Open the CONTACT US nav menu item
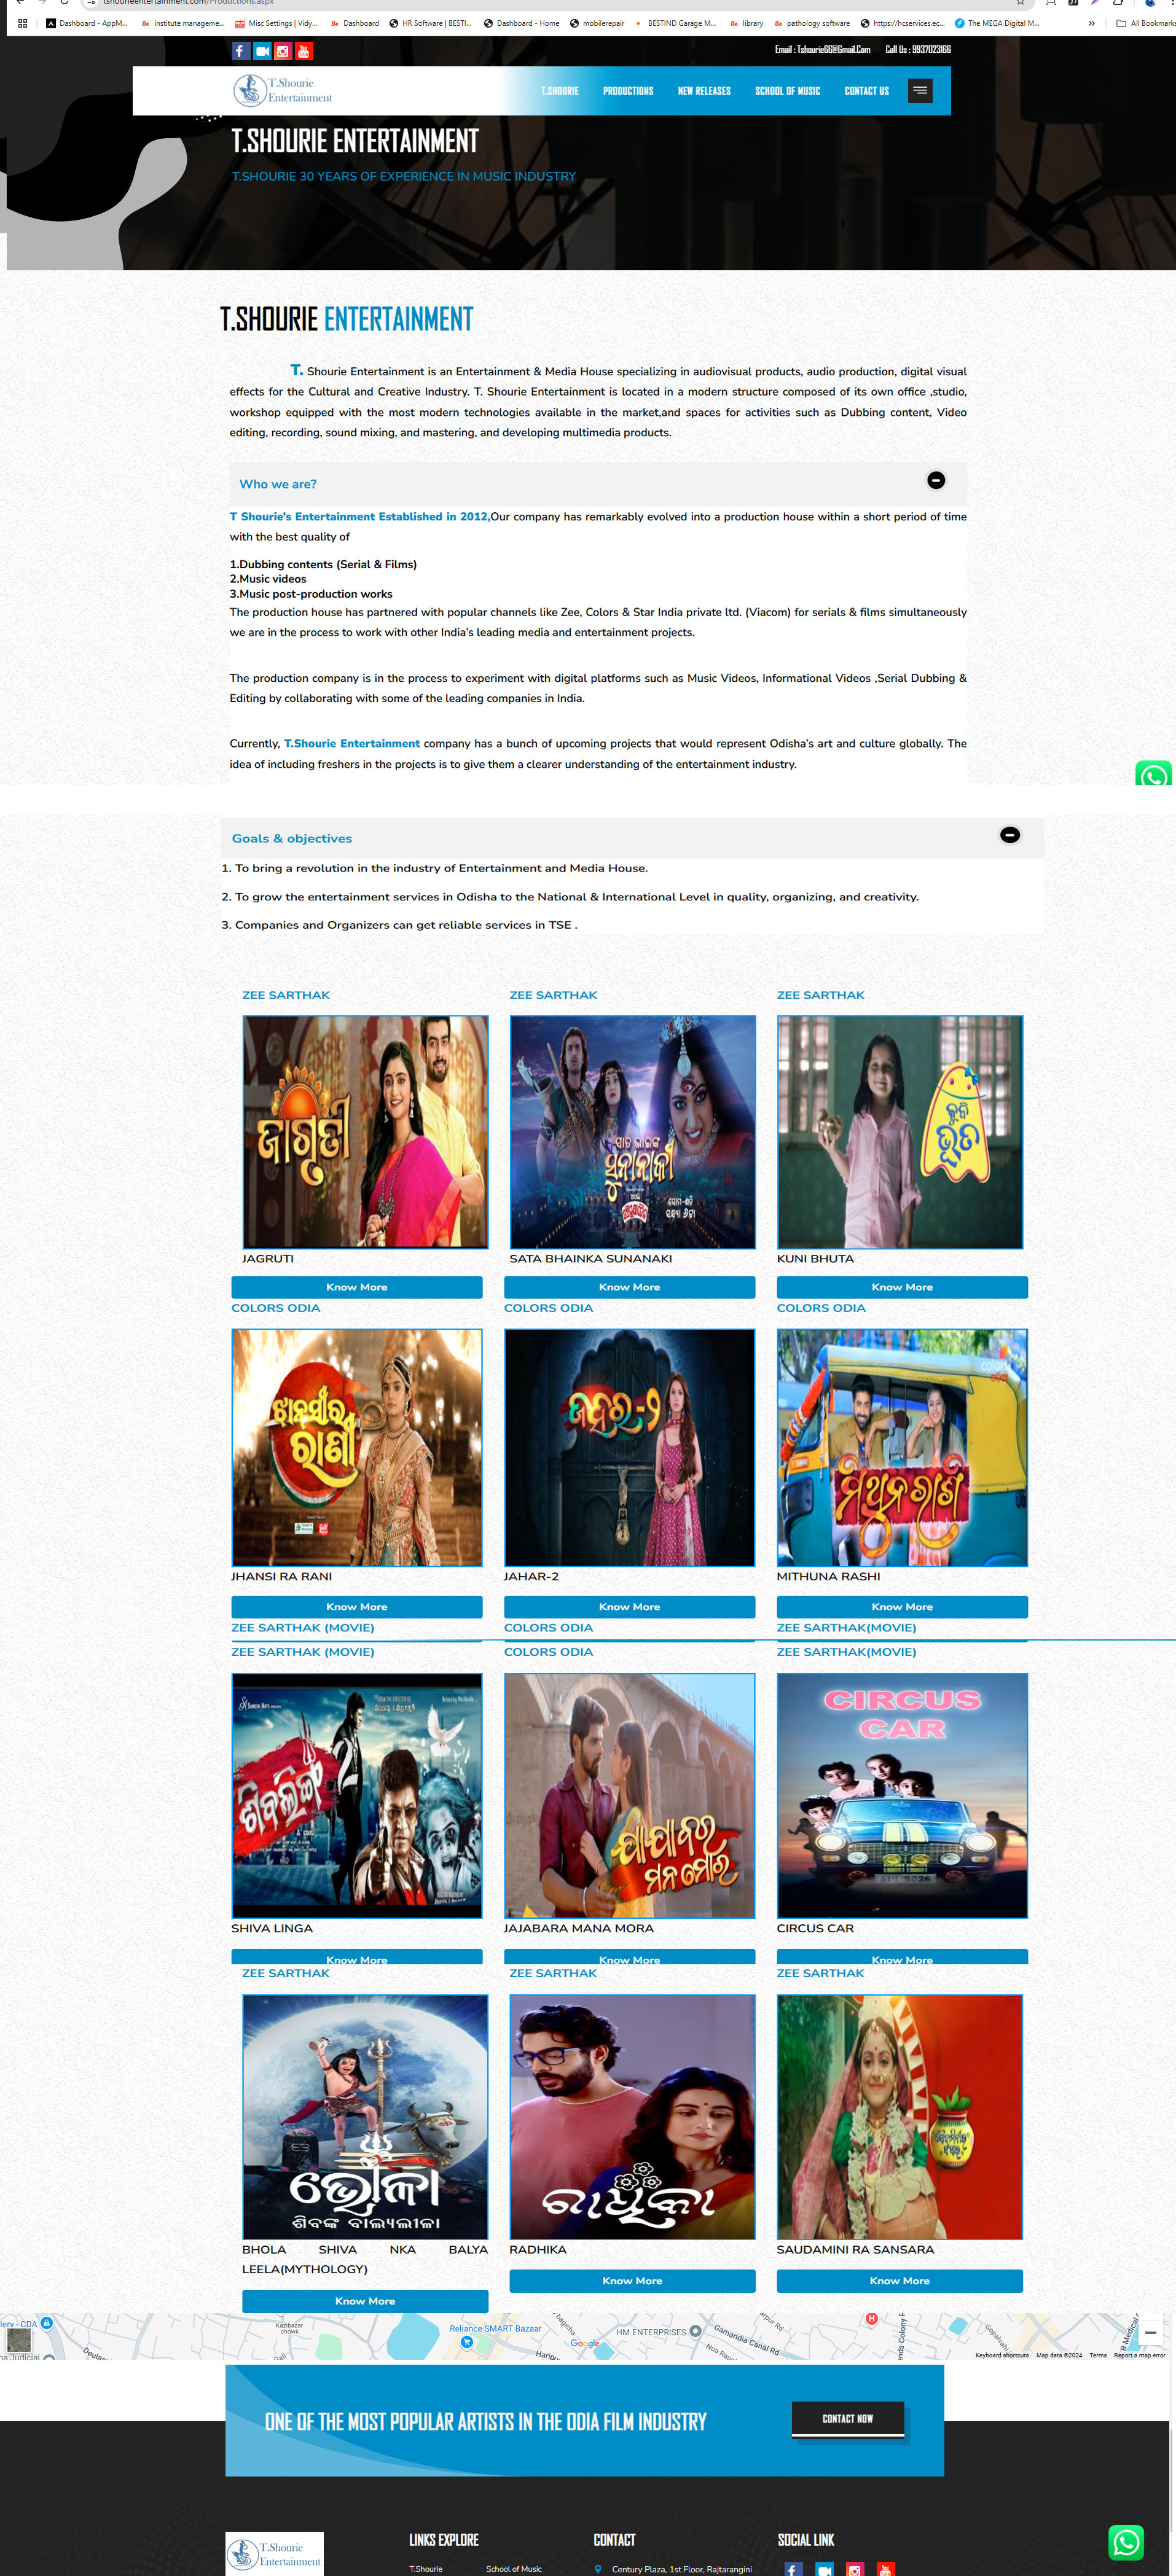1176x2576 pixels. pyautogui.click(x=867, y=91)
